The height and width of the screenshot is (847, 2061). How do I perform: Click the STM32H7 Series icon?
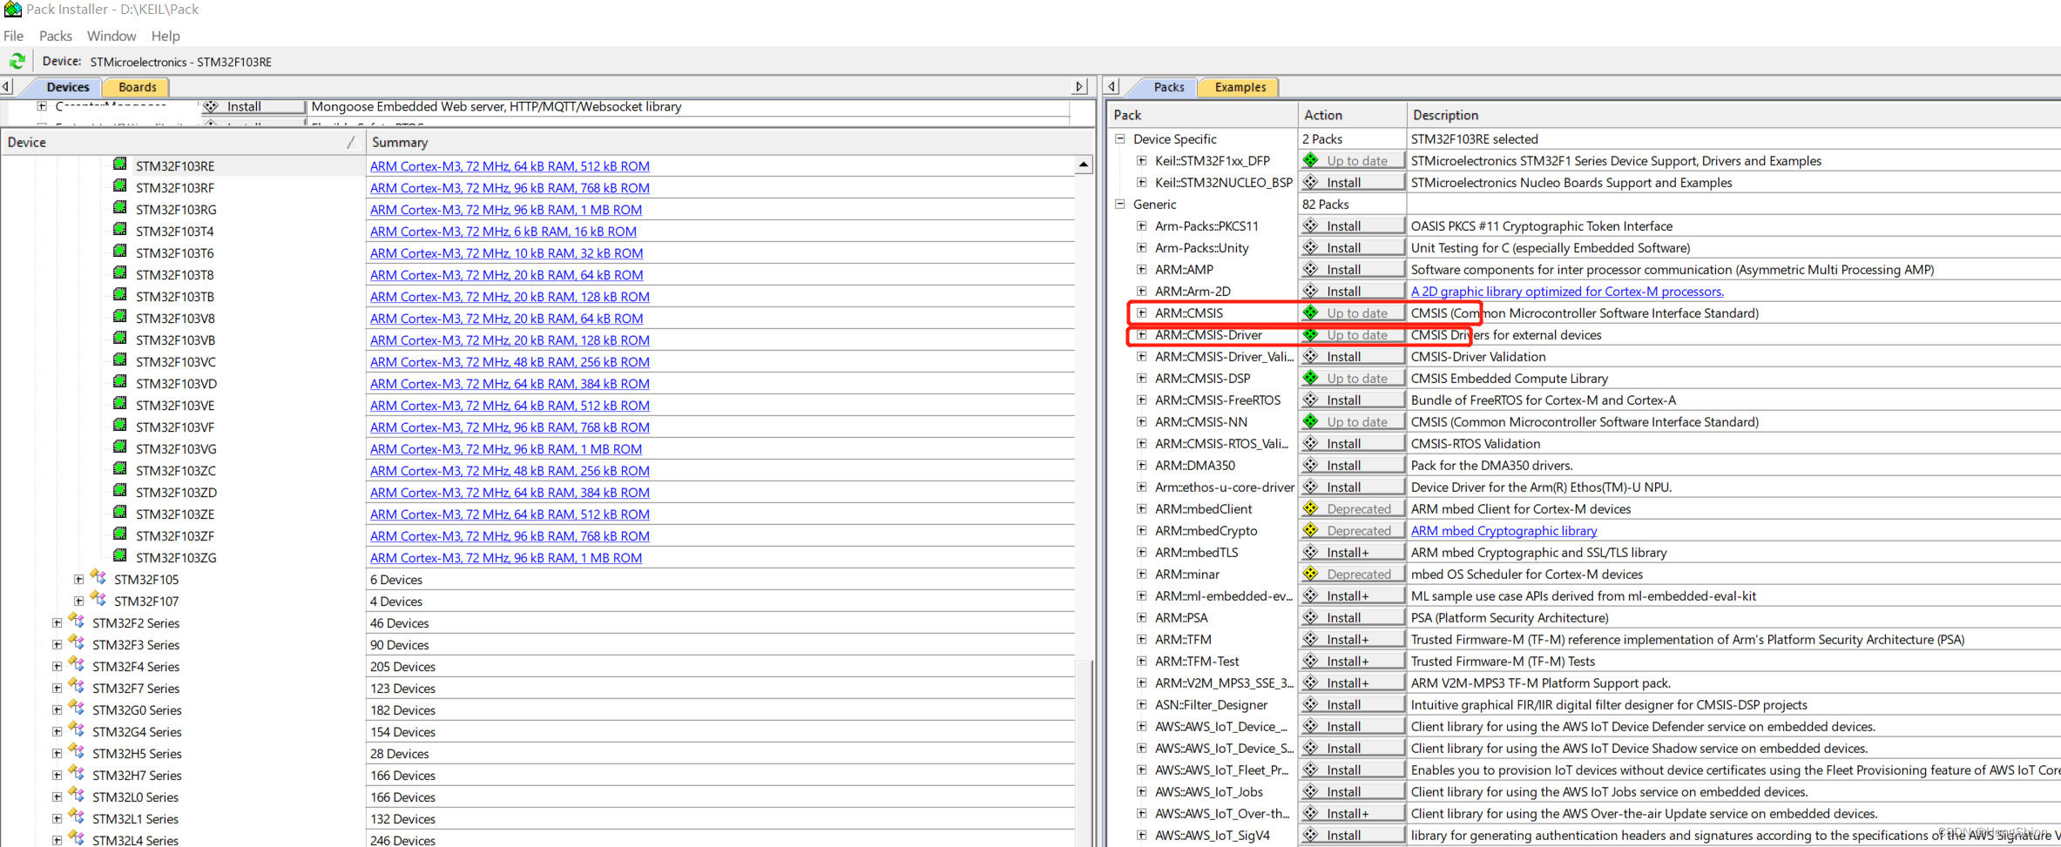tap(77, 773)
